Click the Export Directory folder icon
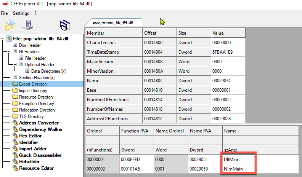This screenshot has width=302, height=177. point(15,84)
